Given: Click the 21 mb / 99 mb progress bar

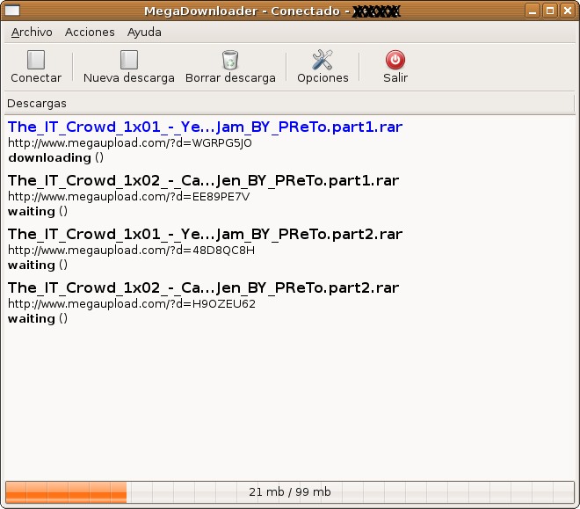Looking at the screenshot, I should (290, 492).
